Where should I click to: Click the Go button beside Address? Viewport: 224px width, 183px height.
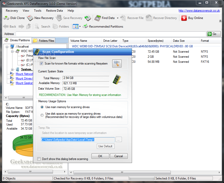214,34
